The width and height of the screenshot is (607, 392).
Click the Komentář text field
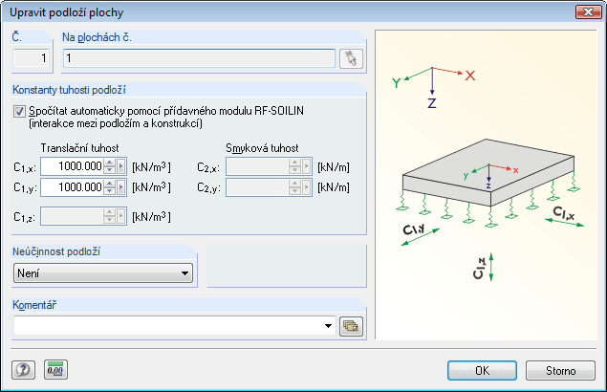point(168,326)
